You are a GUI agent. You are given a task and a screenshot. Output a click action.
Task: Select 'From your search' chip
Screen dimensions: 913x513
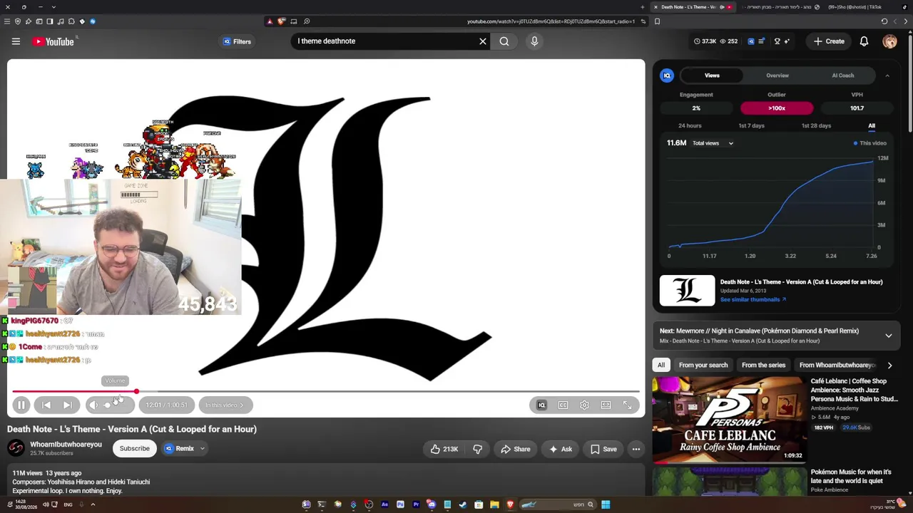click(x=703, y=365)
